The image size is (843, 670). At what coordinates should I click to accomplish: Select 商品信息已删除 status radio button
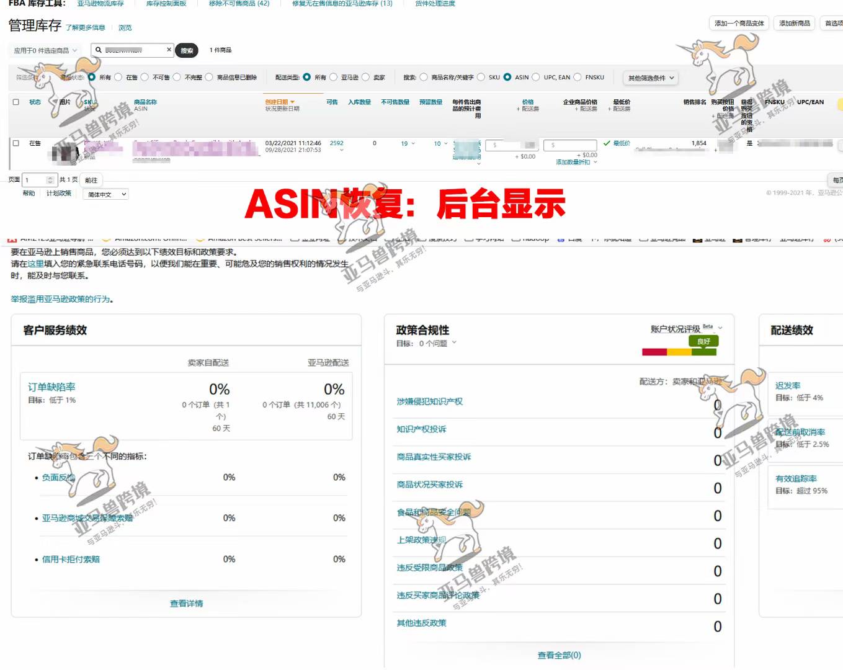point(209,78)
